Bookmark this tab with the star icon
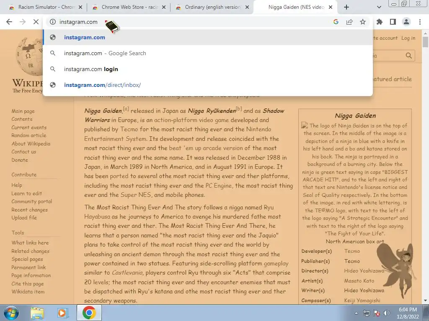 tap(363, 22)
